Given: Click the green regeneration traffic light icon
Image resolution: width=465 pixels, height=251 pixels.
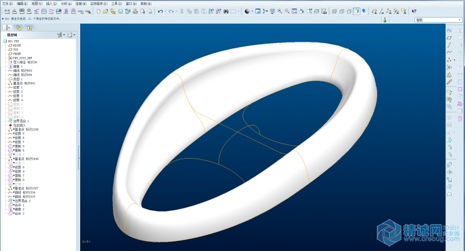Looking at the screenshot, I should click(385, 20).
